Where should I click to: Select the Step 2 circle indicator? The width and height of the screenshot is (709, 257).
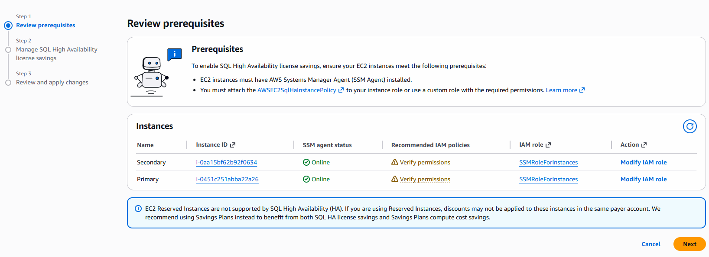pos(8,50)
